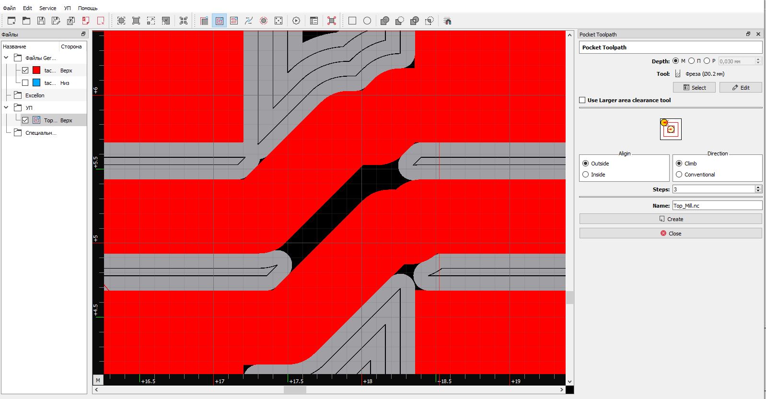Click Create to generate pocket toolpath
The width and height of the screenshot is (766, 399).
pos(671,219)
